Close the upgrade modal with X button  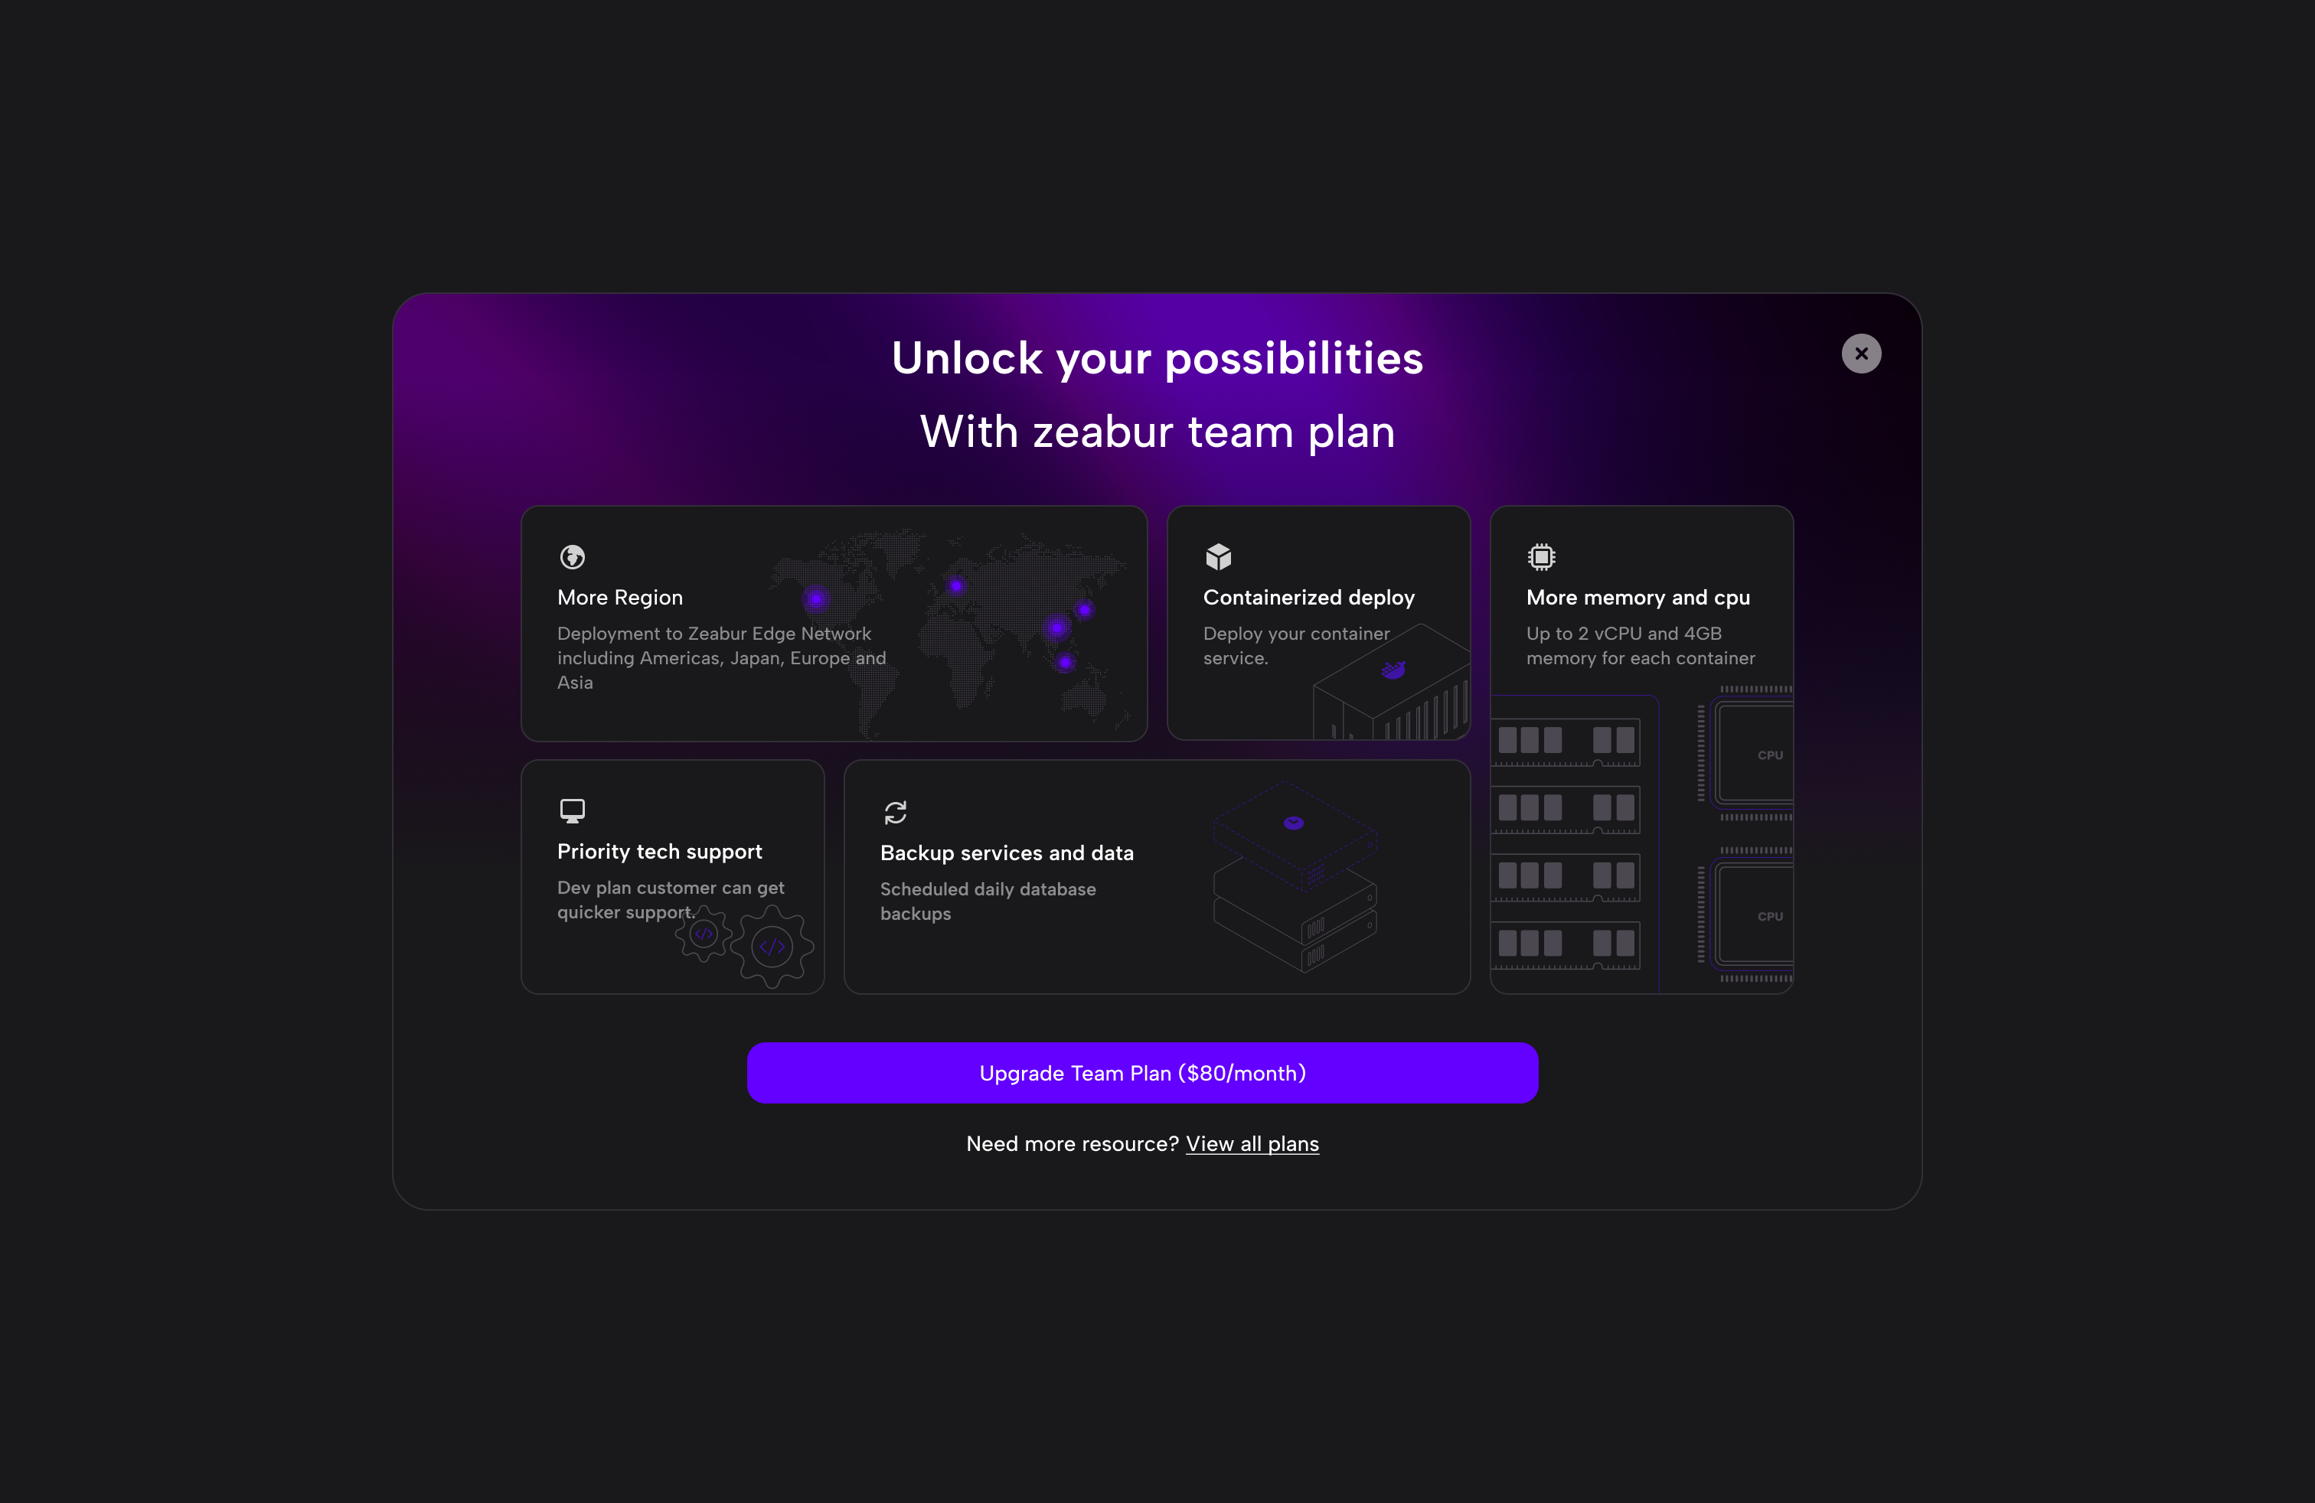[1861, 354]
